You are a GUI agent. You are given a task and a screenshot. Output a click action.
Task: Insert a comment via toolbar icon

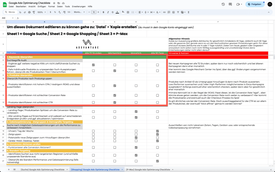point(169,12)
